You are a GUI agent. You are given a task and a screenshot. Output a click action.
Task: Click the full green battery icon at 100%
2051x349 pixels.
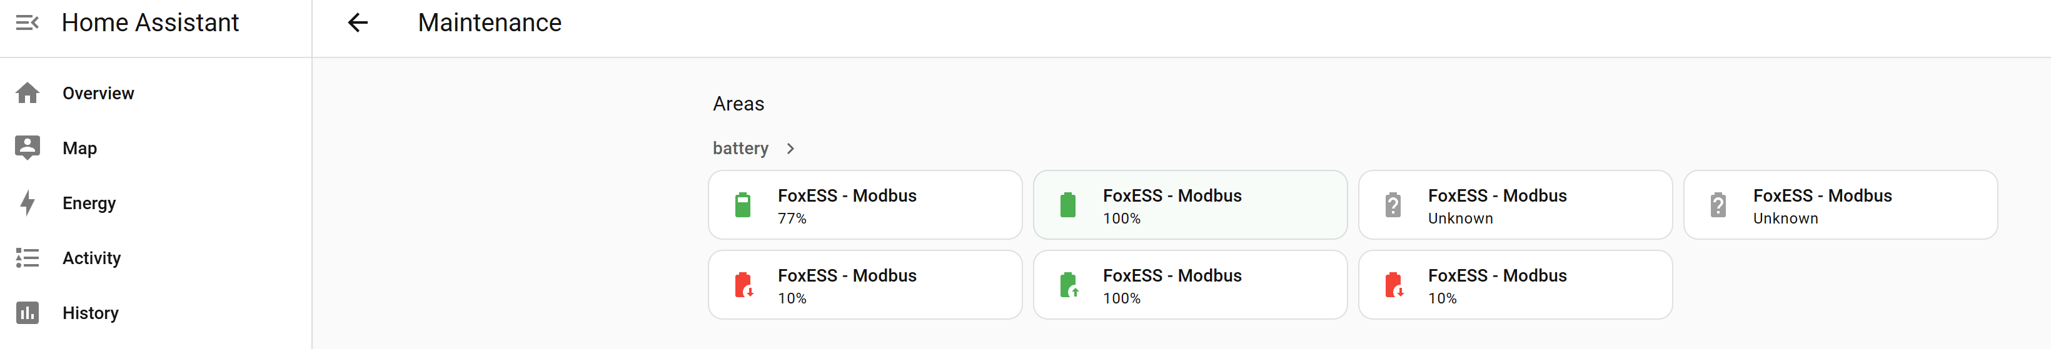coord(1067,205)
